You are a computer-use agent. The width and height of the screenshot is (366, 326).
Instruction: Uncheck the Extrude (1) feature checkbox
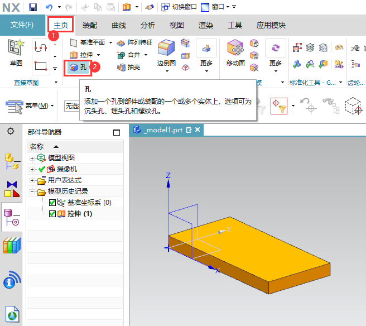coord(52,214)
